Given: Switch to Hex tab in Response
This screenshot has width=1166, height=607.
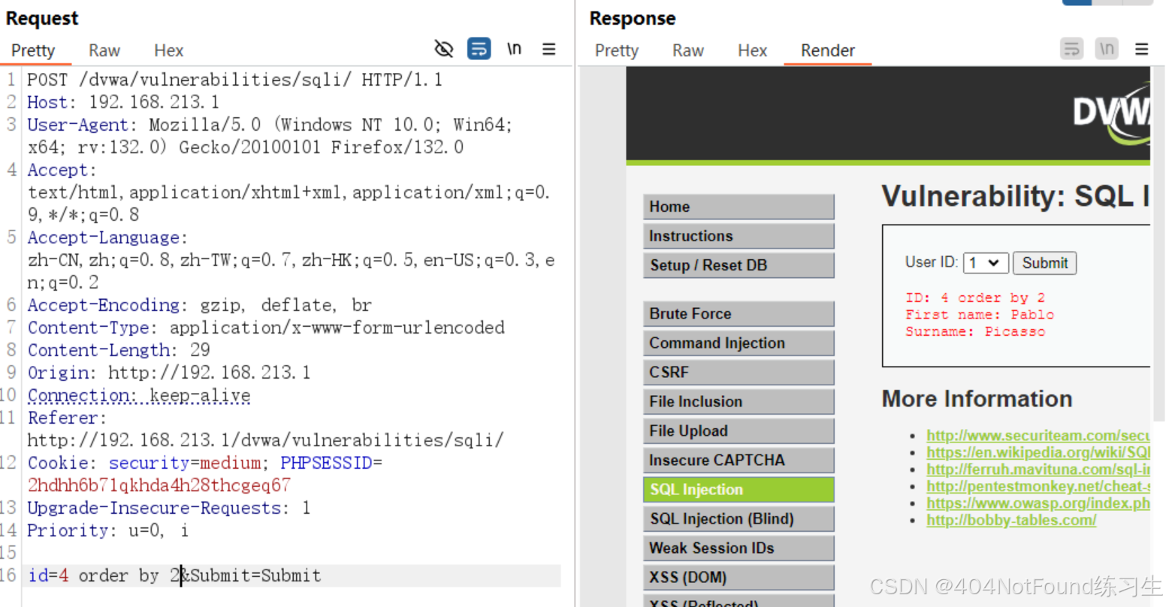Looking at the screenshot, I should [x=753, y=50].
